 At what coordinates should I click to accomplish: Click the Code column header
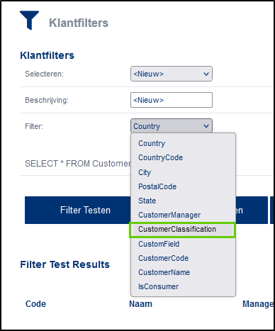point(35,304)
